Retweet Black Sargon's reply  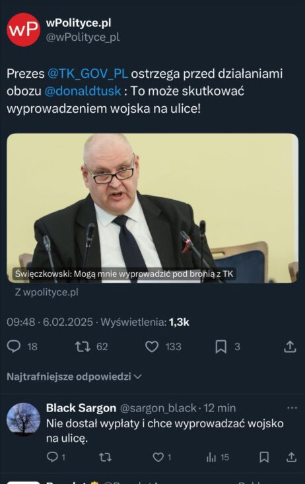point(106,457)
